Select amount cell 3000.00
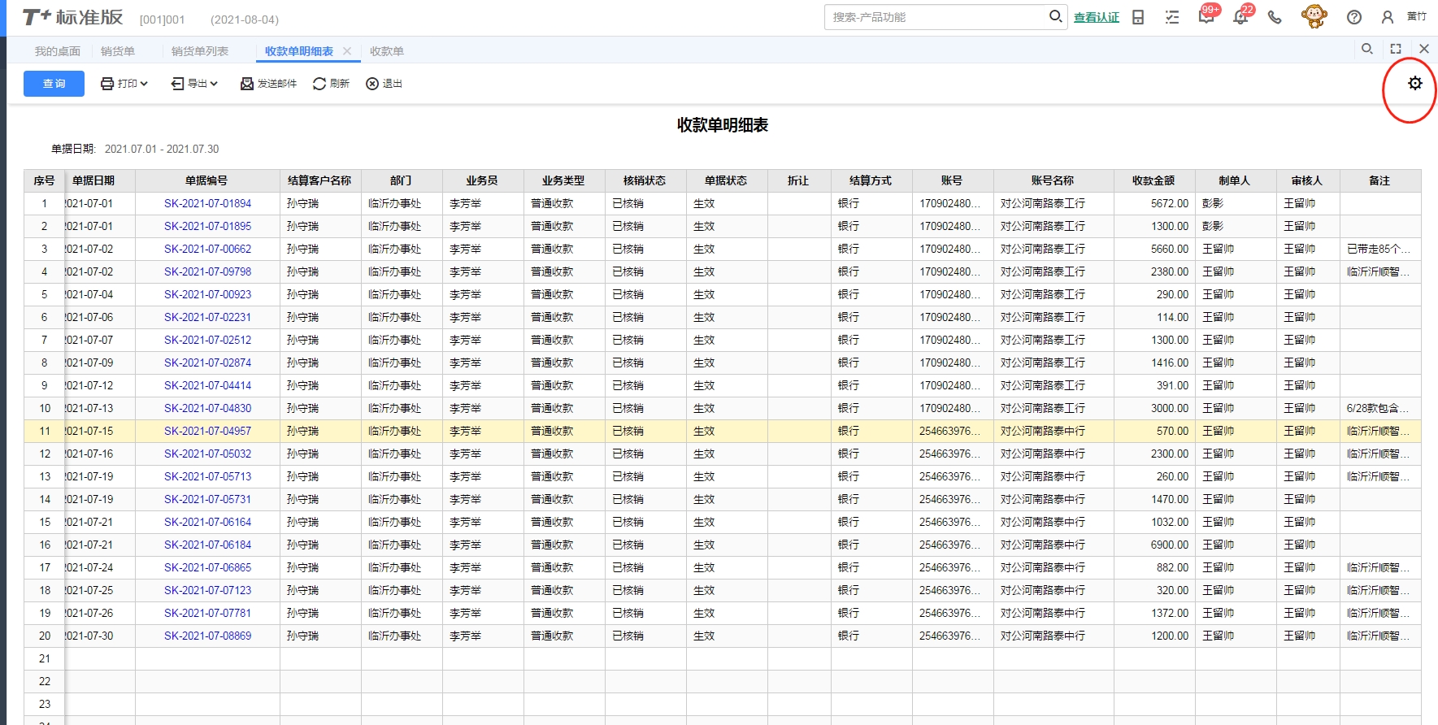1438x725 pixels. pos(1154,408)
